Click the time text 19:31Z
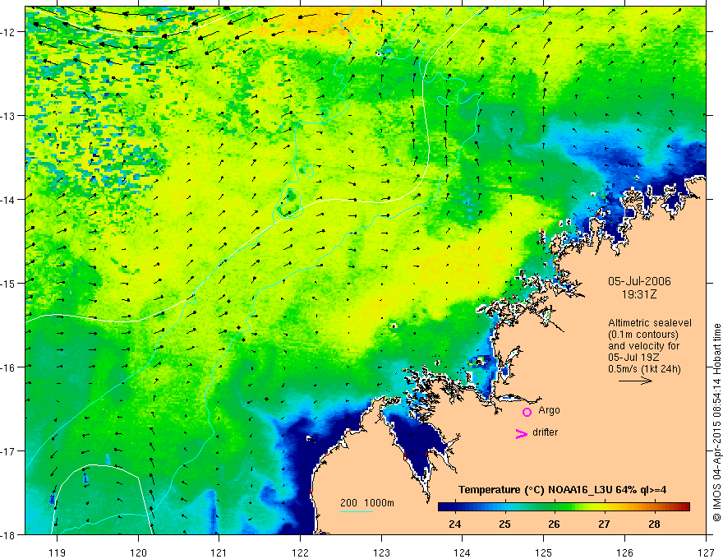This screenshot has height=559, width=723. (x=639, y=294)
